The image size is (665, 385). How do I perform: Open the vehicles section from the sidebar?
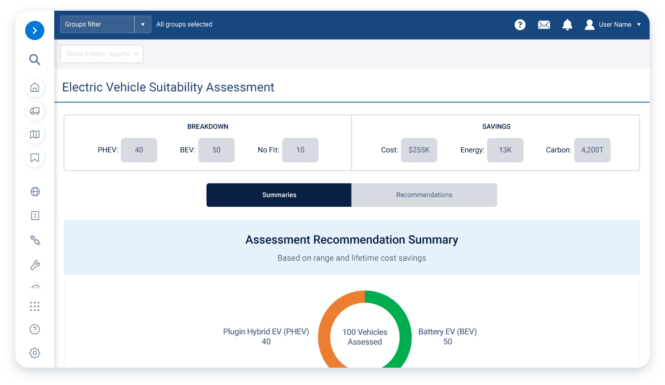(x=35, y=111)
